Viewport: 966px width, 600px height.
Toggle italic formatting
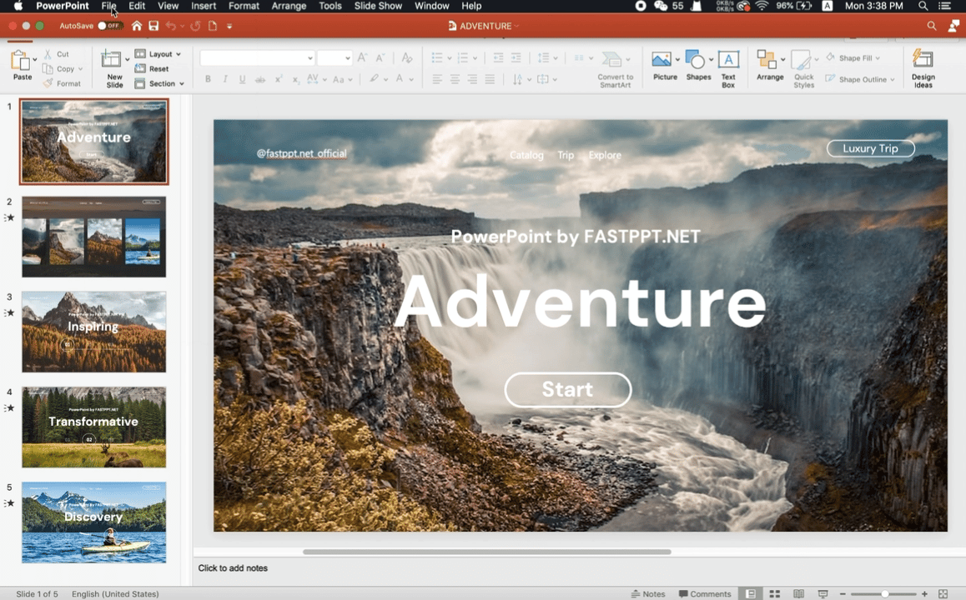[224, 79]
